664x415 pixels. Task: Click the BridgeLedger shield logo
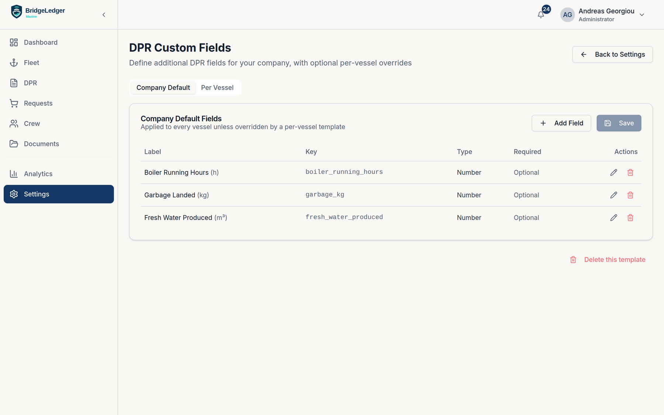click(17, 12)
